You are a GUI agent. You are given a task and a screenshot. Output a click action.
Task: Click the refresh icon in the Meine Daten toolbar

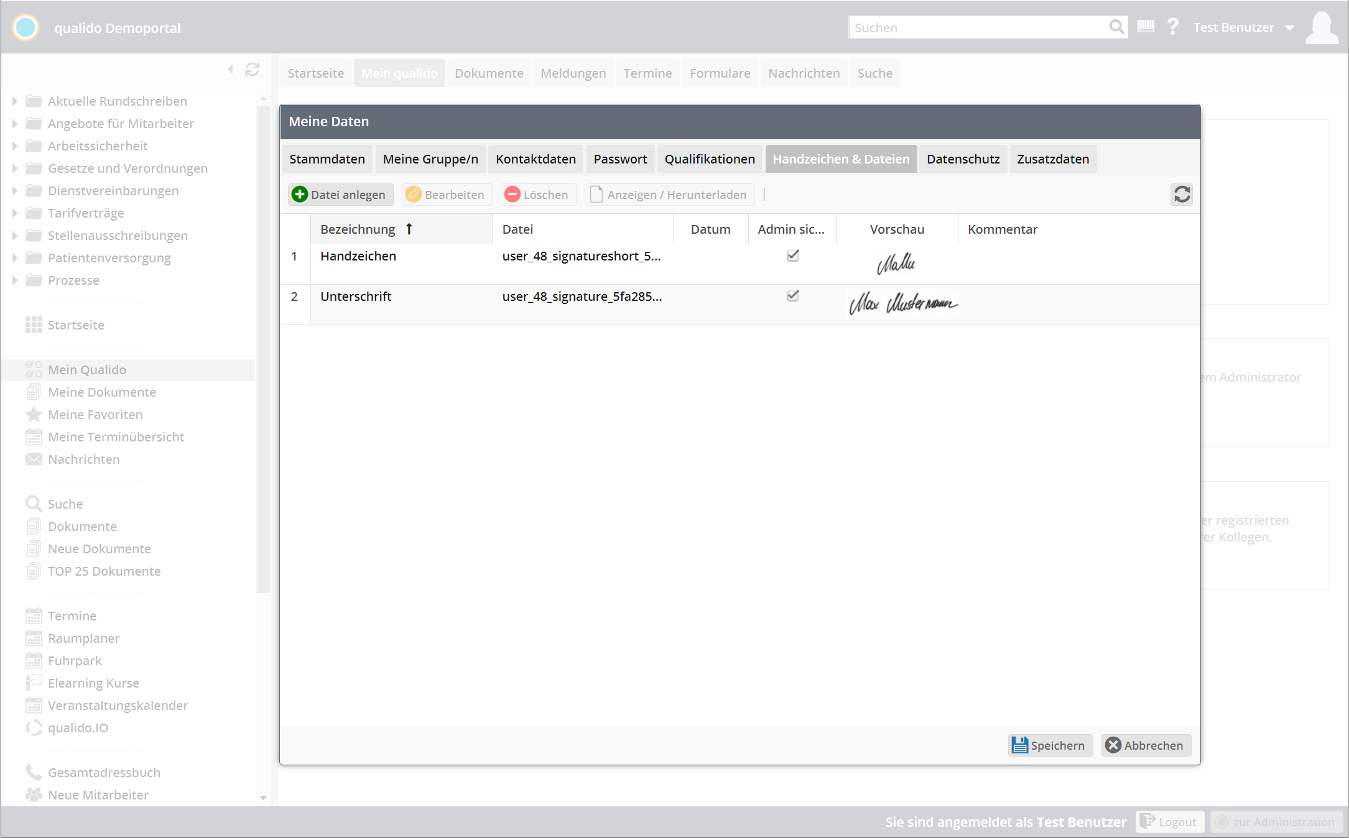[x=1182, y=195]
